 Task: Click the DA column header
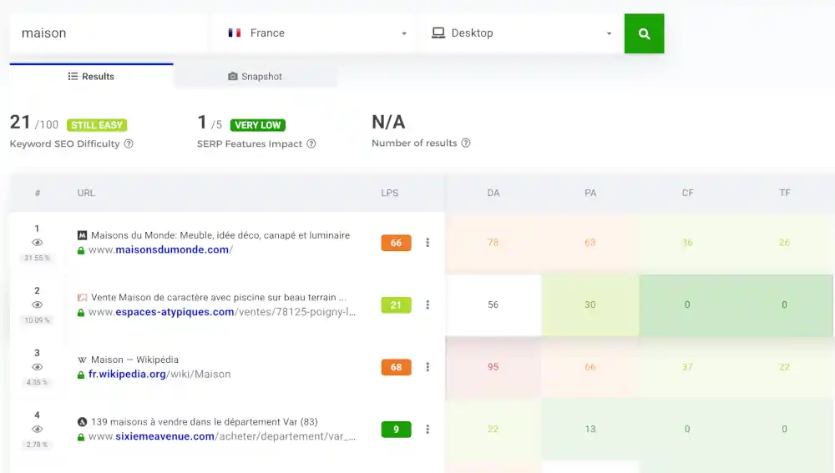click(493, 193)
